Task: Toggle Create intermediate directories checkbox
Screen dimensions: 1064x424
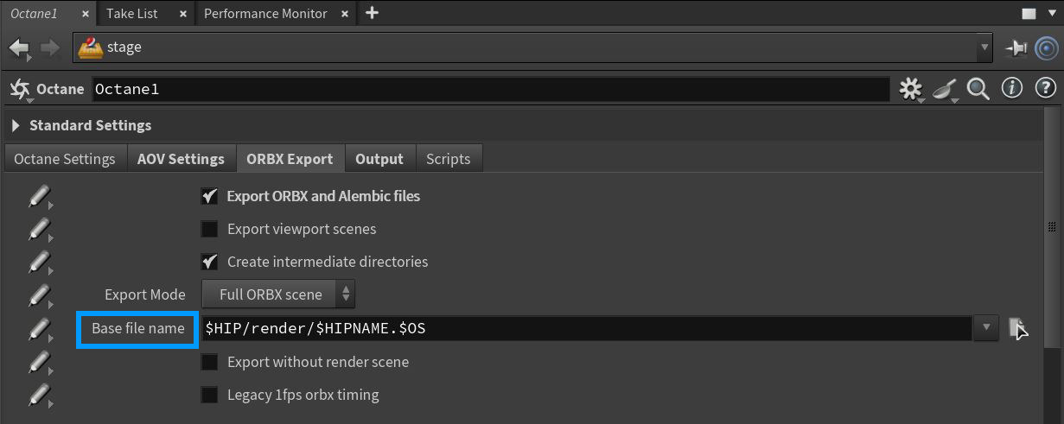Action: coord(209,262)
